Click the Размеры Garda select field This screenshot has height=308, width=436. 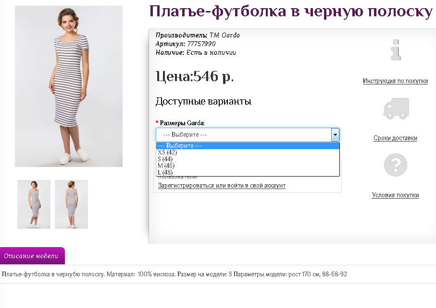(243, 135)
